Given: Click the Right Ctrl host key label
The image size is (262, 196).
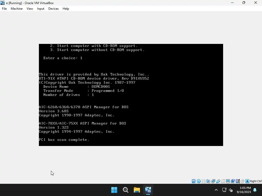Looking at the screenshot, I should coord(256,181).
